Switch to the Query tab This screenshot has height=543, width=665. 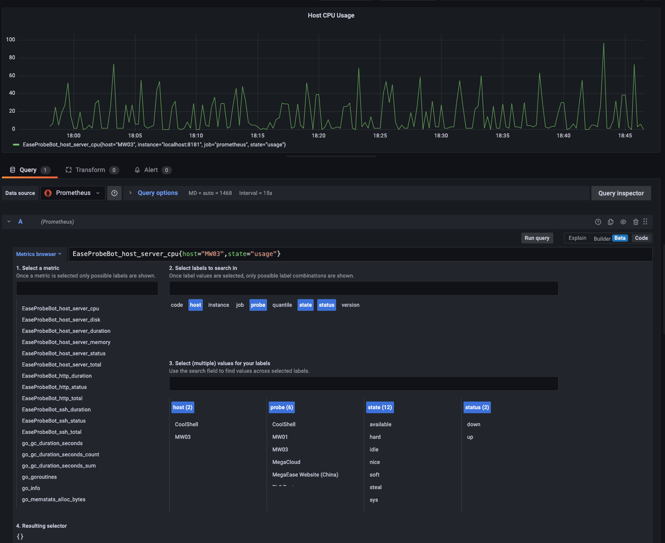click(x=30, y=170)
